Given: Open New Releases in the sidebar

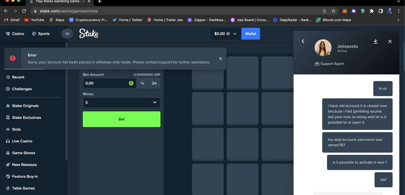Looking at the screenshot, I should pos(21,165).
